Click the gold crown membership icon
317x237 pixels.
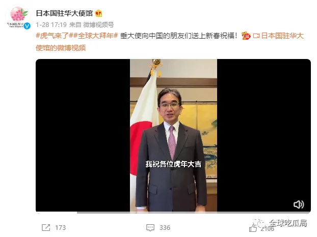coord(98,14)
